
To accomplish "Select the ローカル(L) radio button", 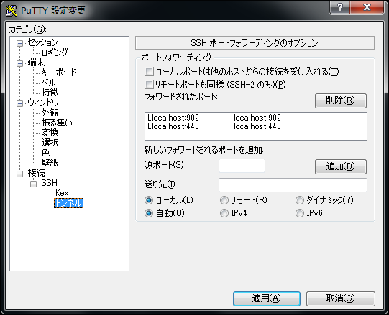I will click(x=149, y=200).
